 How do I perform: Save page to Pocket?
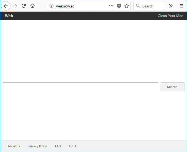tap(119, 6)
